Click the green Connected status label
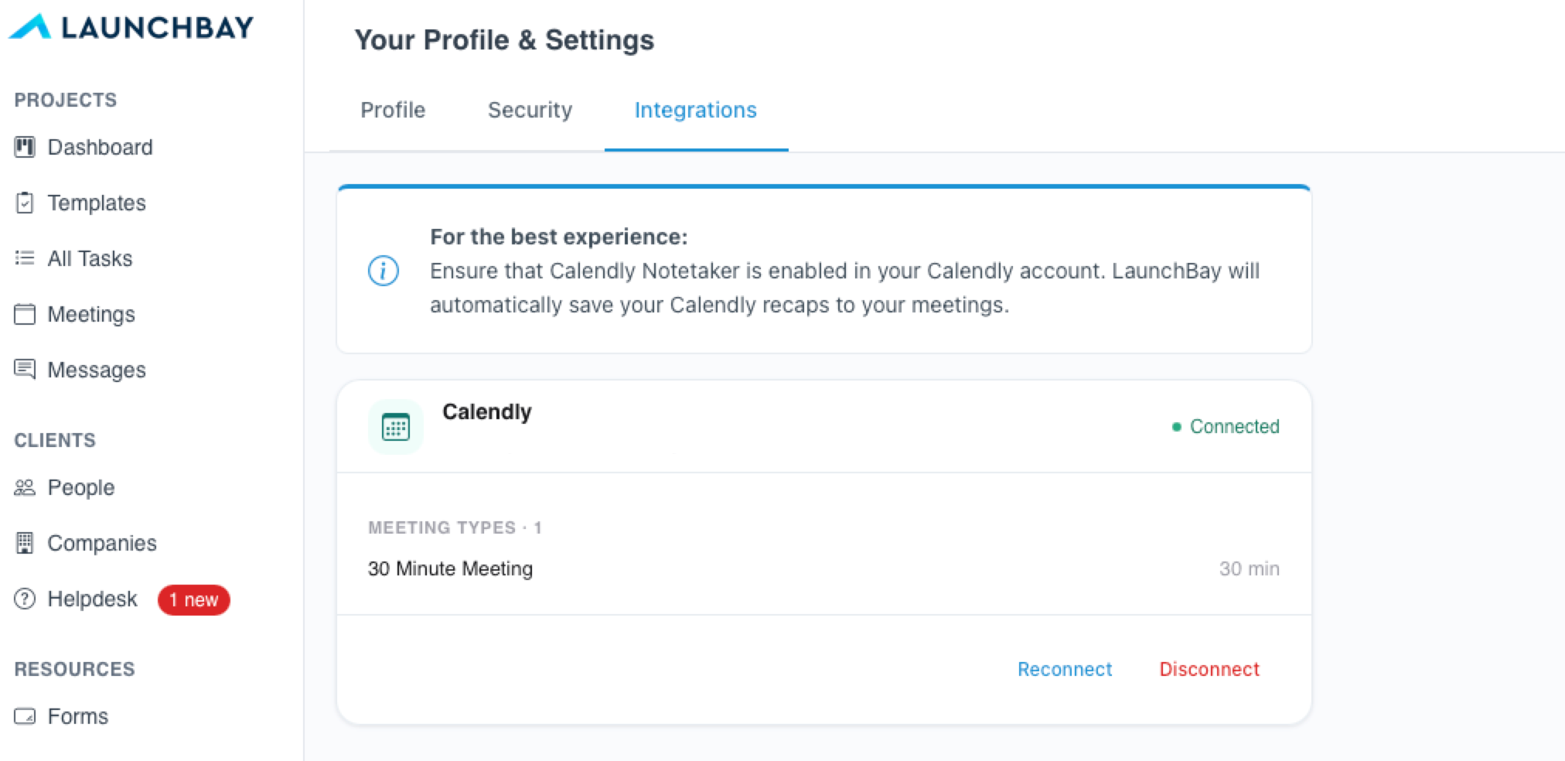The width and height of the screenshot is (1565, 761). 1235,426
